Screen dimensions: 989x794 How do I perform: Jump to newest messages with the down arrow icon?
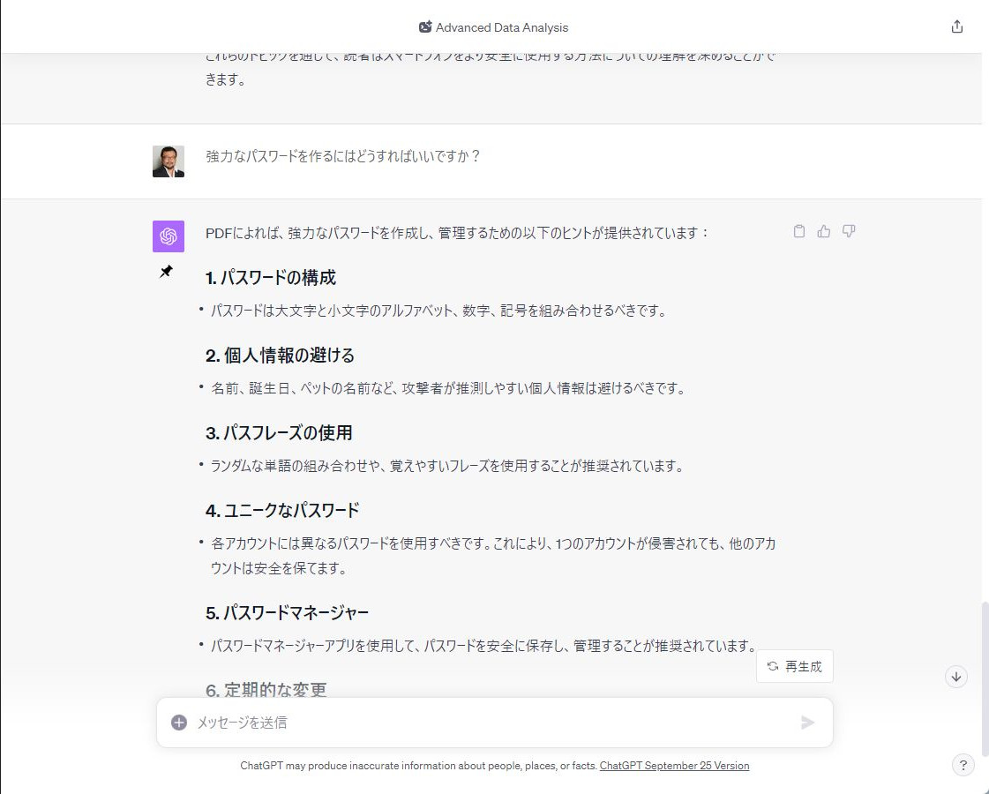[955, 677]
